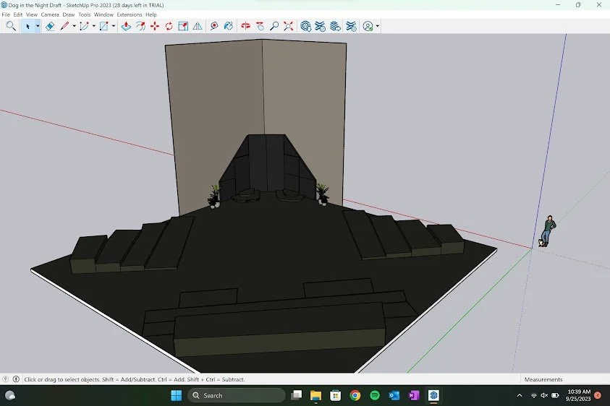Show hidden system tray icons

pyautogui.click(x=520, y=395)
